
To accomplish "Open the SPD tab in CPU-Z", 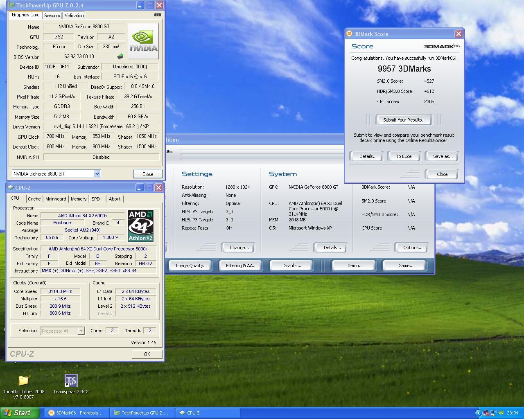I will coord(96,199).
